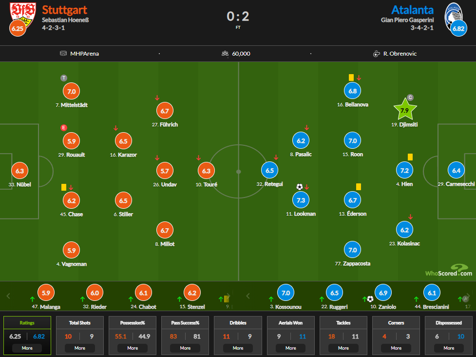Click the WhoScored.com watermark logo
Viewport: 476px width, 357px height.
(449, 270)
